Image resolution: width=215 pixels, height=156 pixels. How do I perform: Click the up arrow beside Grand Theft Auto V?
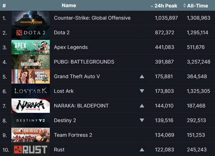tap(142, 77)
